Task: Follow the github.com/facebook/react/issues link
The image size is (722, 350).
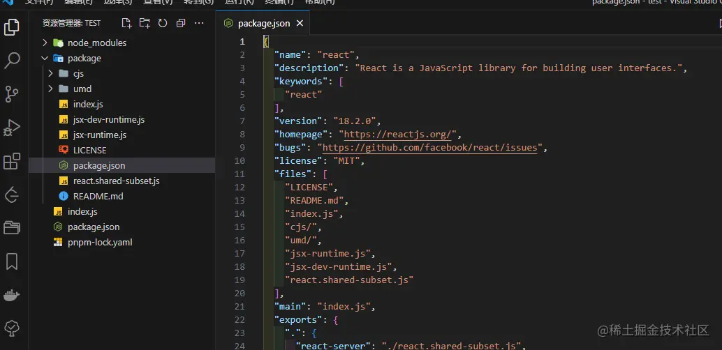Action: coord(429,148)
